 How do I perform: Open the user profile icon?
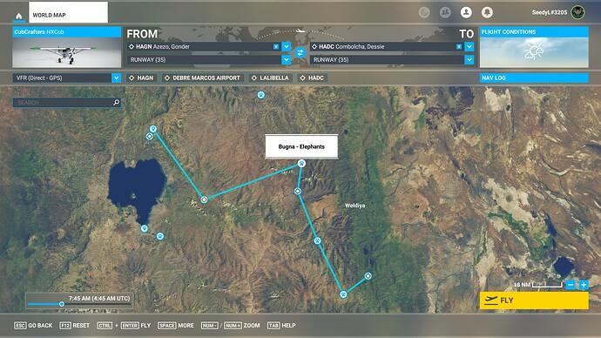pyautogui.click(x=466, y=13)
